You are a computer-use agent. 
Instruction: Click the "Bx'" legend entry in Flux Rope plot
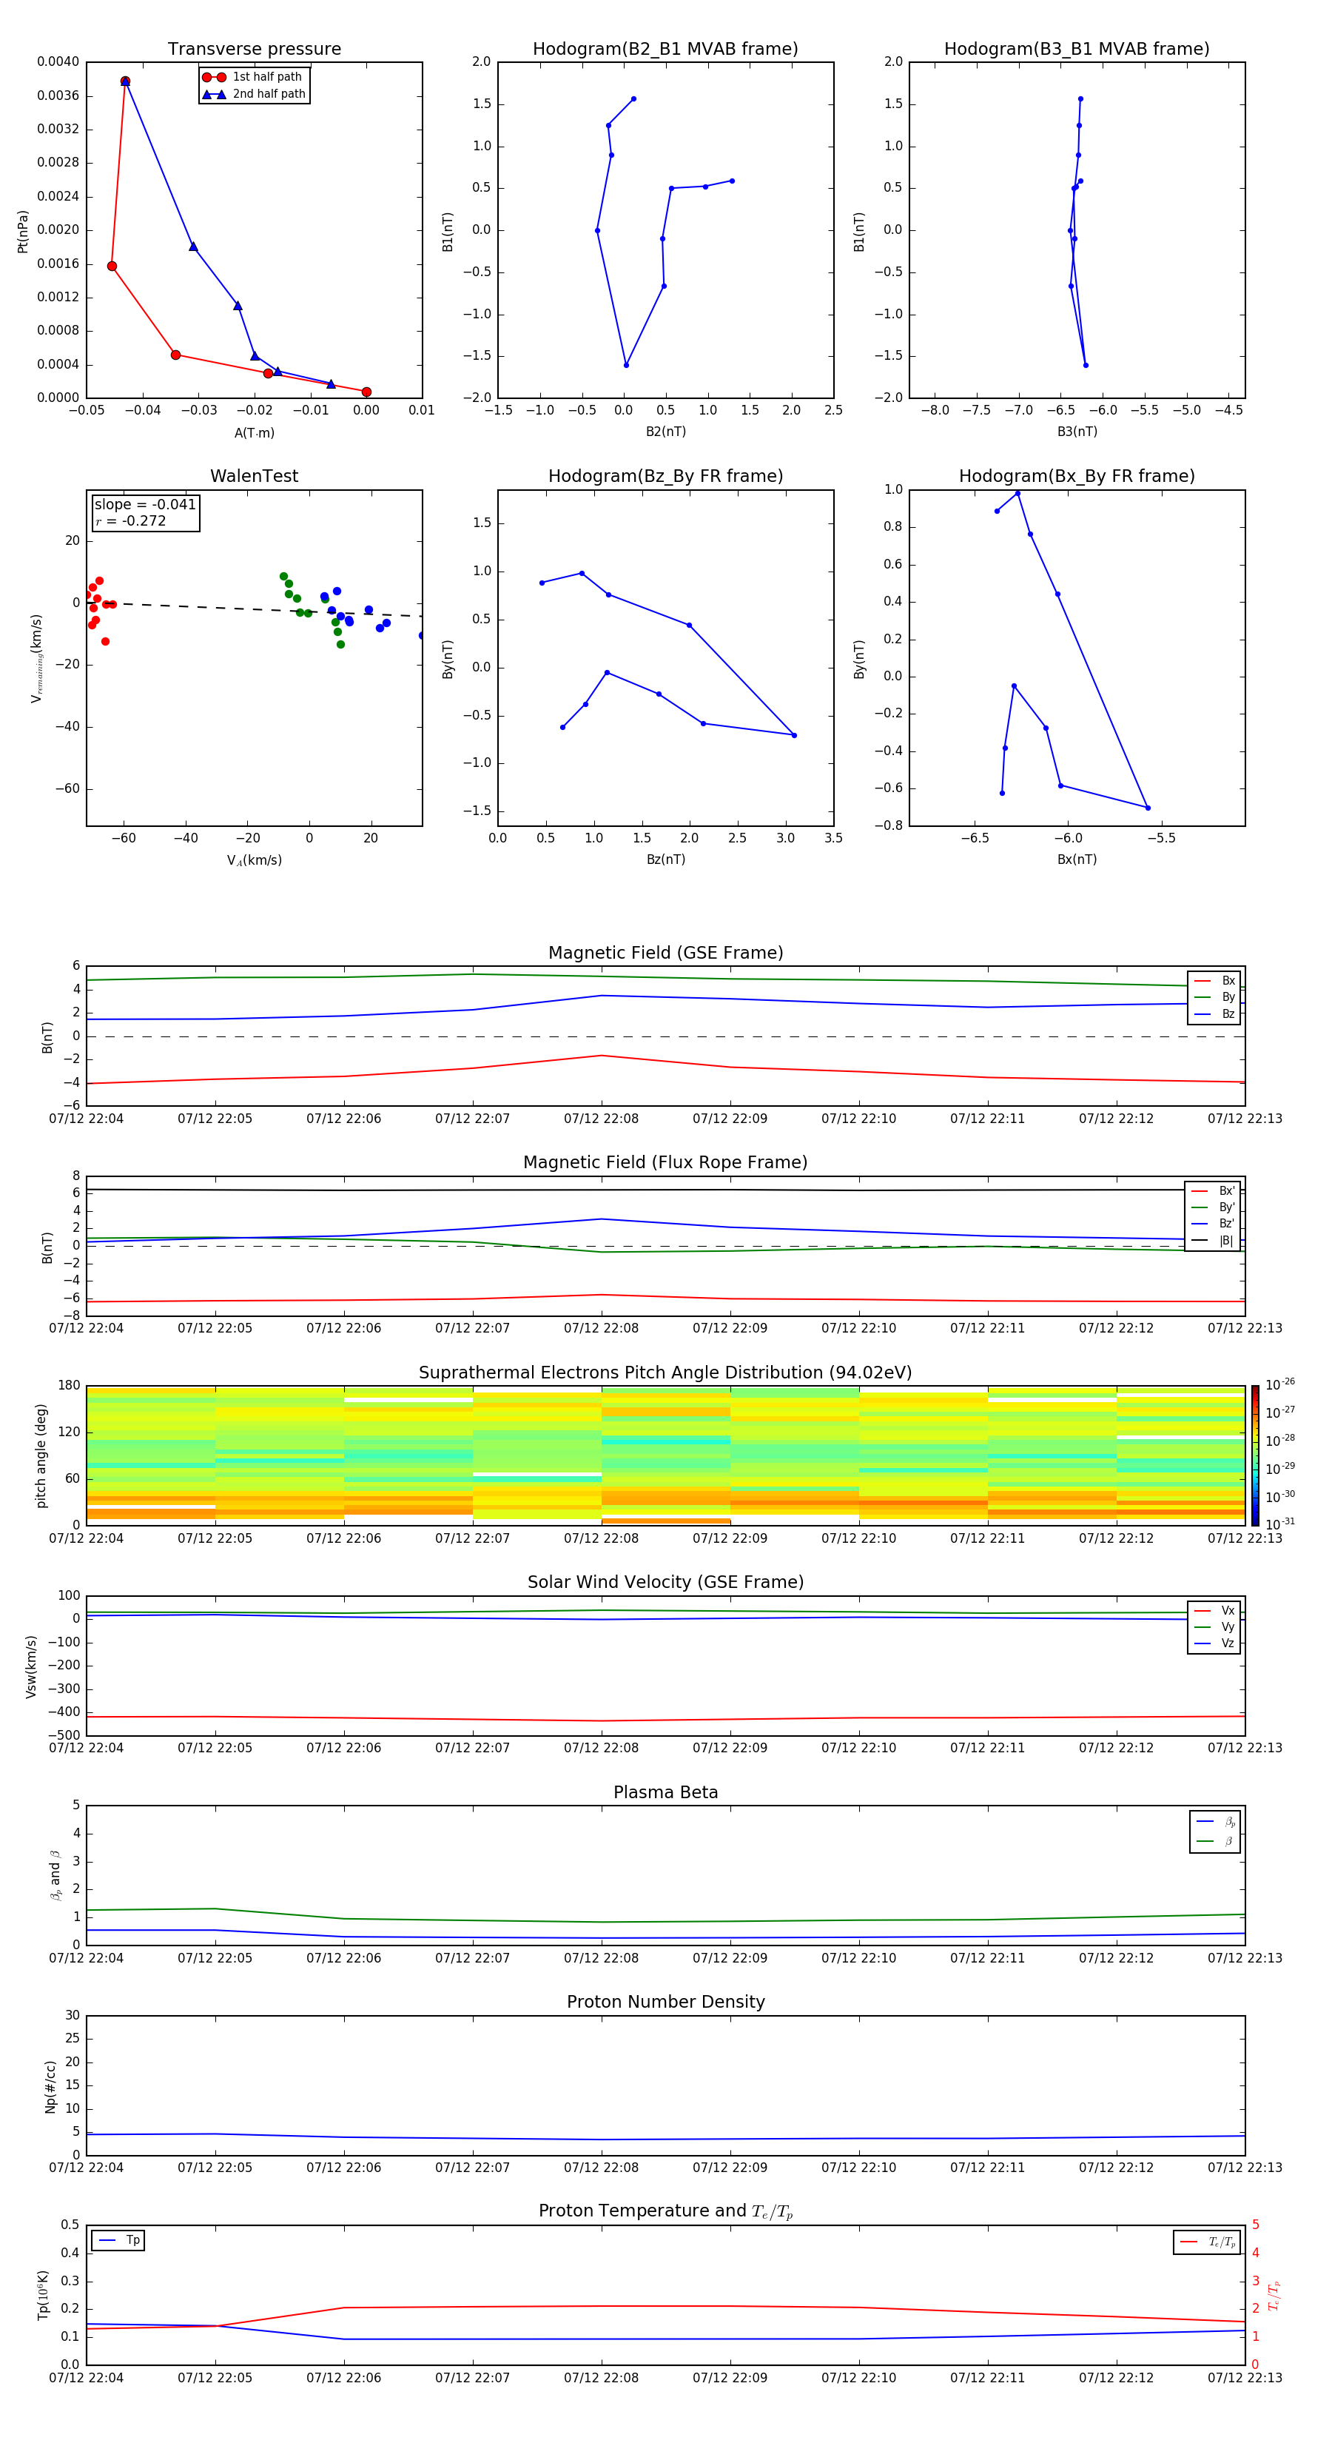pyautogui.click(x=1214, y=1191)
